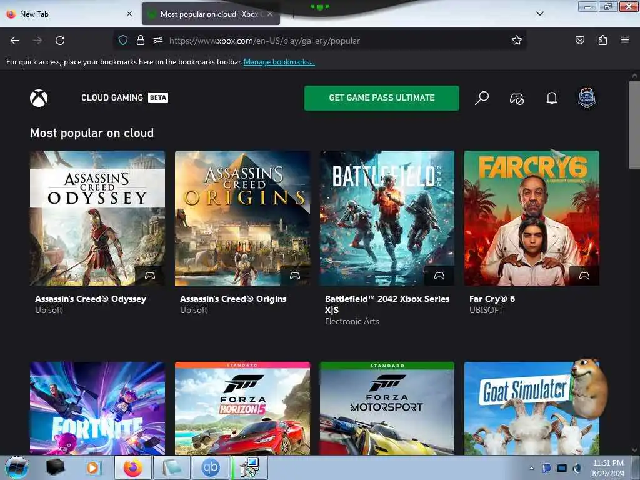Open the notifications bell icon
This screenshot has width=640, height=480.
[552, 98]
